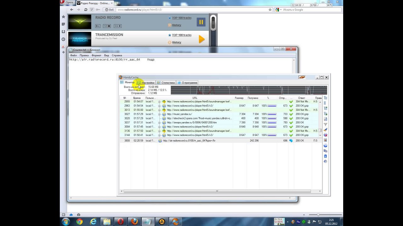Toggle the checkmark button in Opera toolbar
This screenshot has width=403, height=226.
(x=92, y=10)
